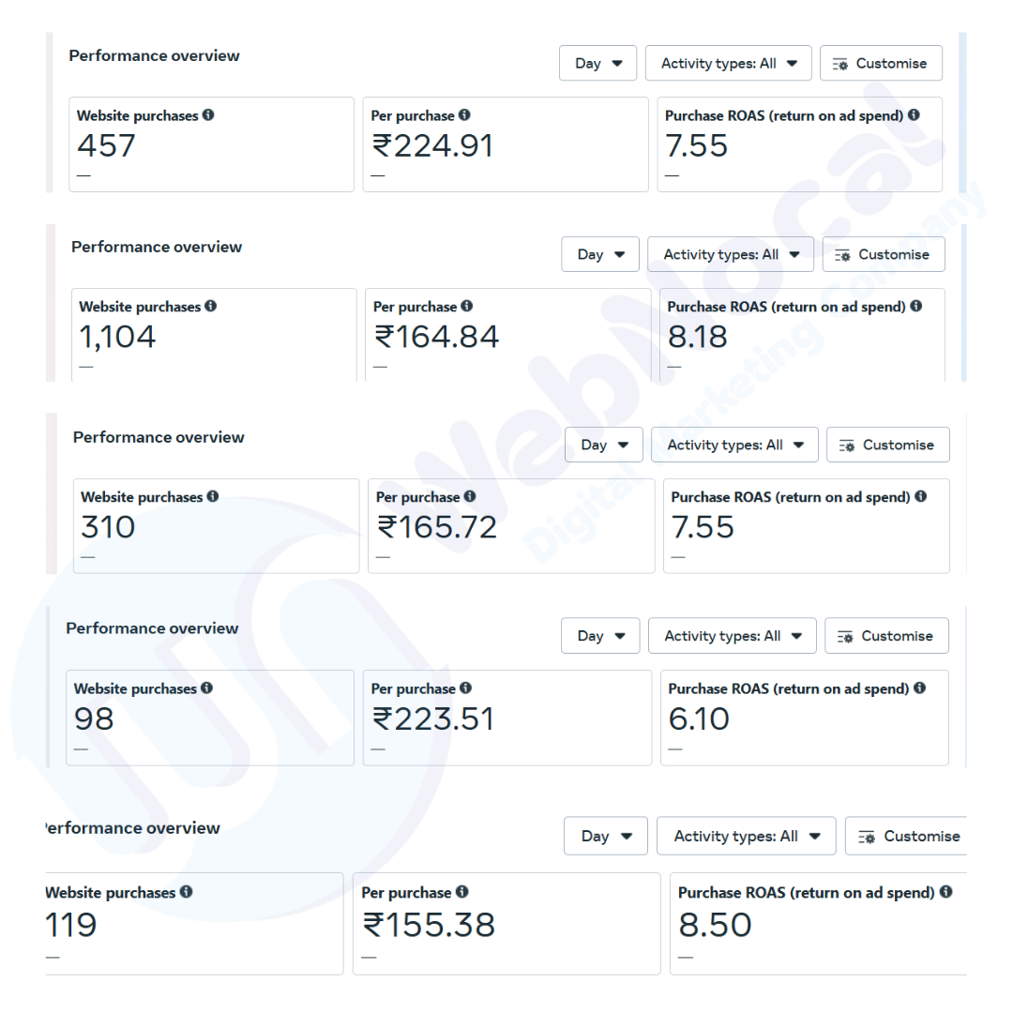Click Customise button in the 1,104 purchases panel
The image size is (1013, 1013).
coord(884,254)
